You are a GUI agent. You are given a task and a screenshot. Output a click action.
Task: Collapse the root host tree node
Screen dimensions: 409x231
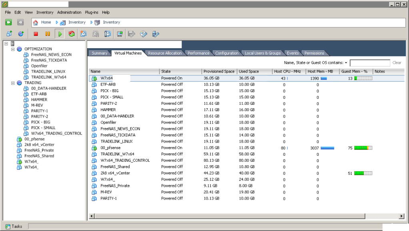click(6, 44)
